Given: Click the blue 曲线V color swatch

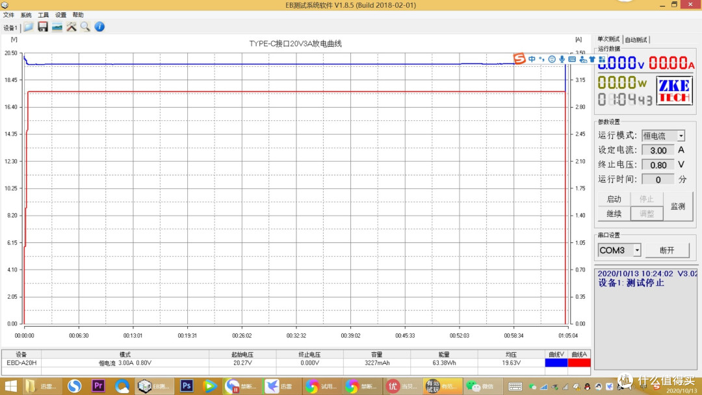Looking at the screenshot, I should click(556, 363).
